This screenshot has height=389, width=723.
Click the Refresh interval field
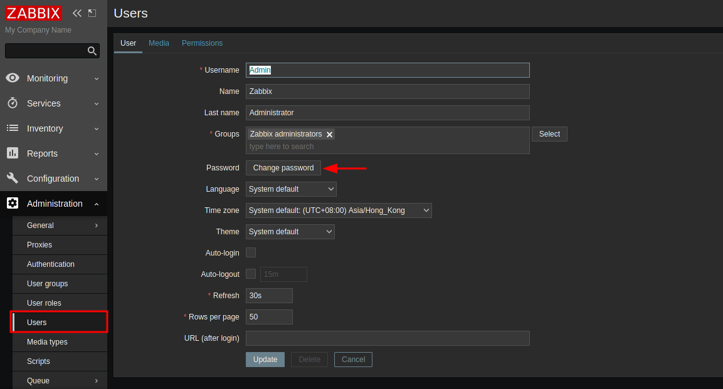coord(269,296)
